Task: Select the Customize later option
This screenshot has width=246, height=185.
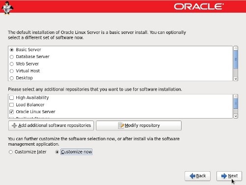Action: point(11,152)
